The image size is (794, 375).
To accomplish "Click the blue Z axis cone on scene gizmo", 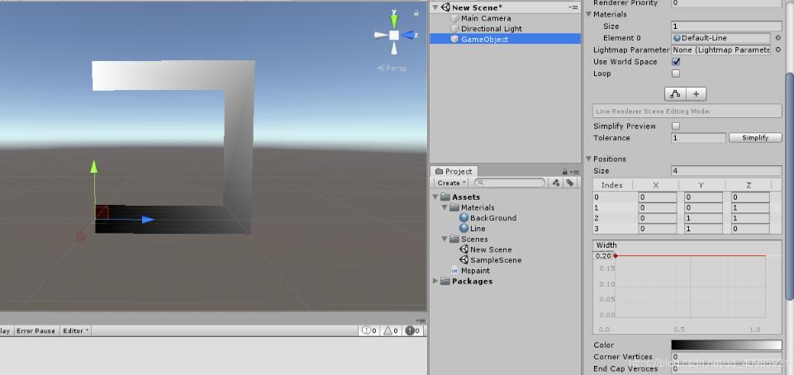I will click(408, 35).
